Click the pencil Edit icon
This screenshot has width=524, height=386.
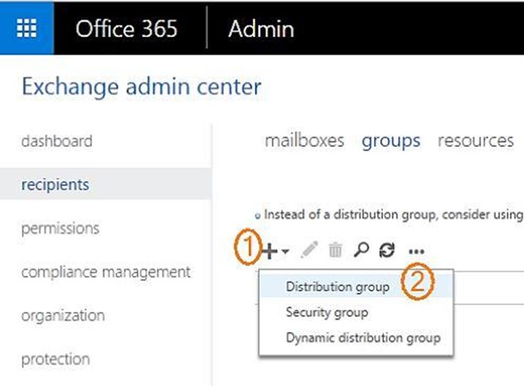point(309,249)
